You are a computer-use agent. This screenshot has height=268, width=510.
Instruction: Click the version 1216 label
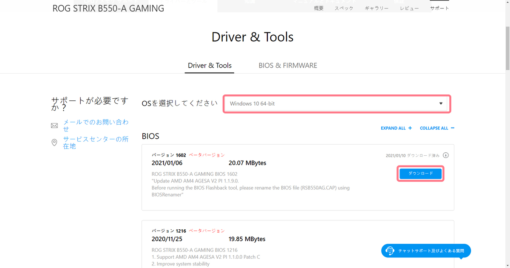click(169, 231)
